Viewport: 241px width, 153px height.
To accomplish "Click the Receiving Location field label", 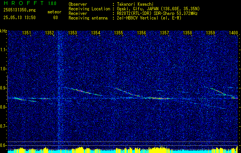I will (x=89, y=9).
